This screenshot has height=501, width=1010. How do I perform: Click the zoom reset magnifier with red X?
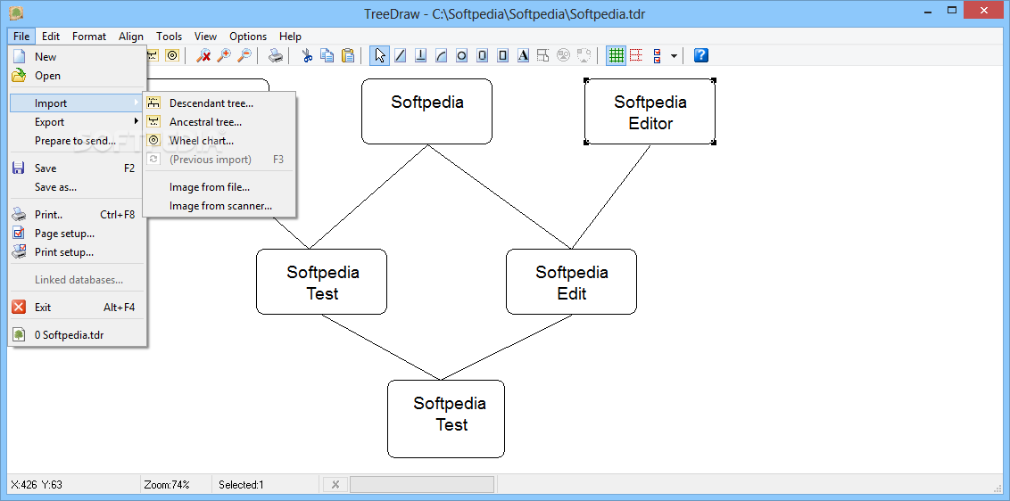click(203, 55)
